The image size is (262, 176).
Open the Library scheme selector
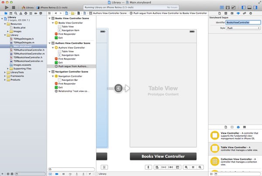28,7
